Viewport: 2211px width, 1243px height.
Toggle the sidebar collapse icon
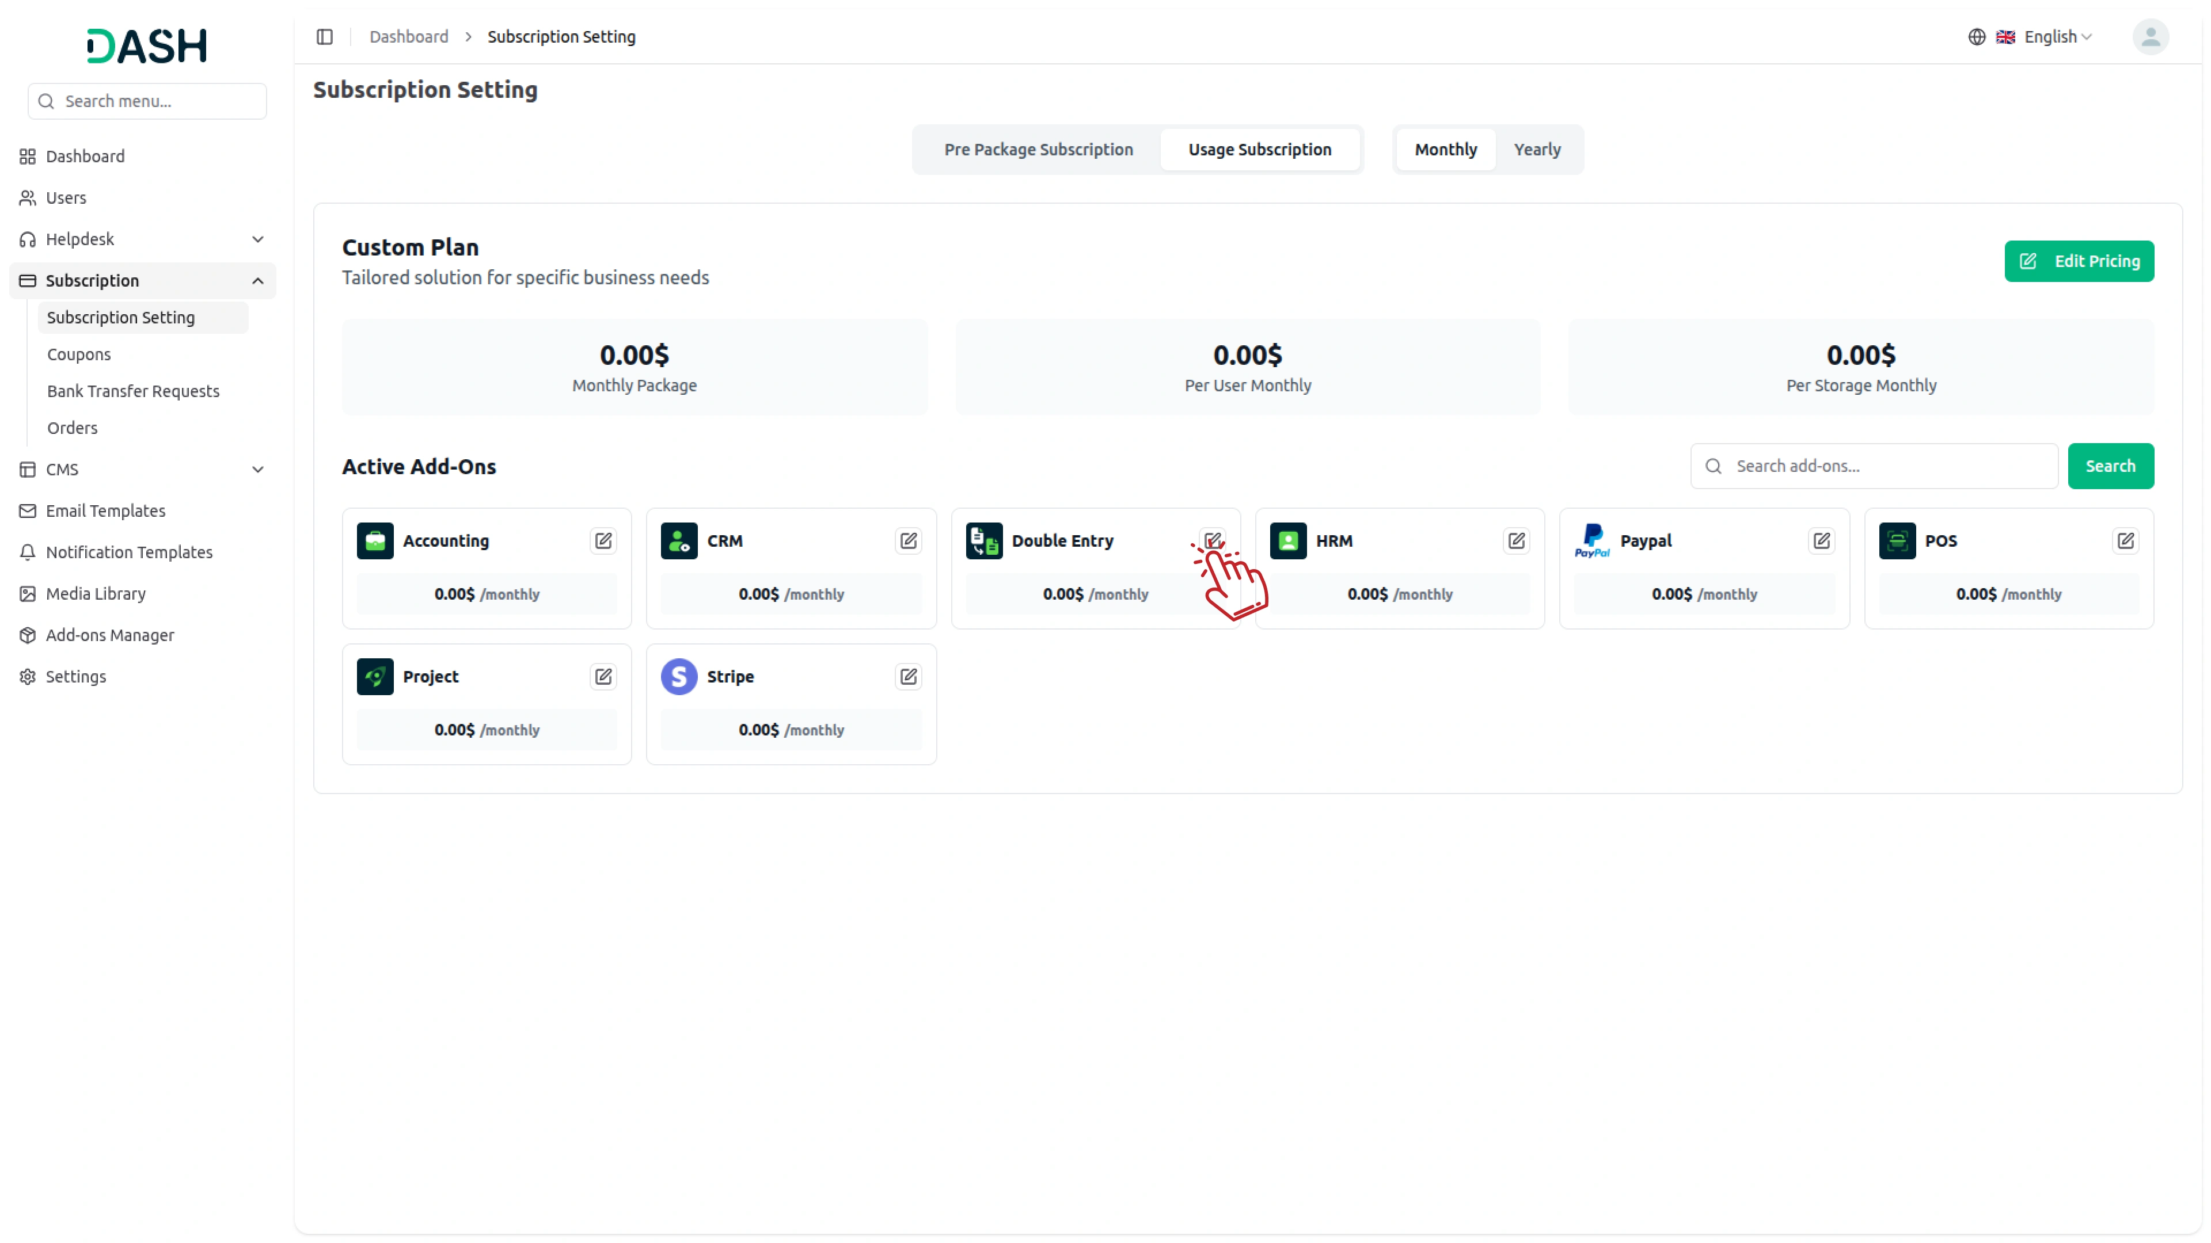324,37
